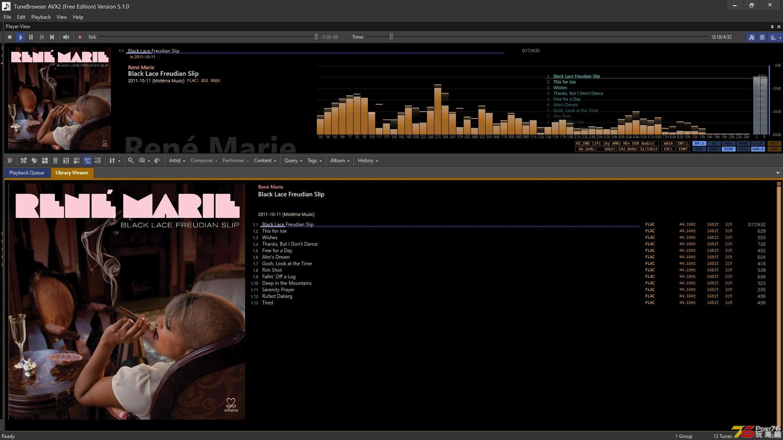This screenshot has width=783, height=440.
Task: Select the tree indented list view icon
Action: tap(98, 161)
